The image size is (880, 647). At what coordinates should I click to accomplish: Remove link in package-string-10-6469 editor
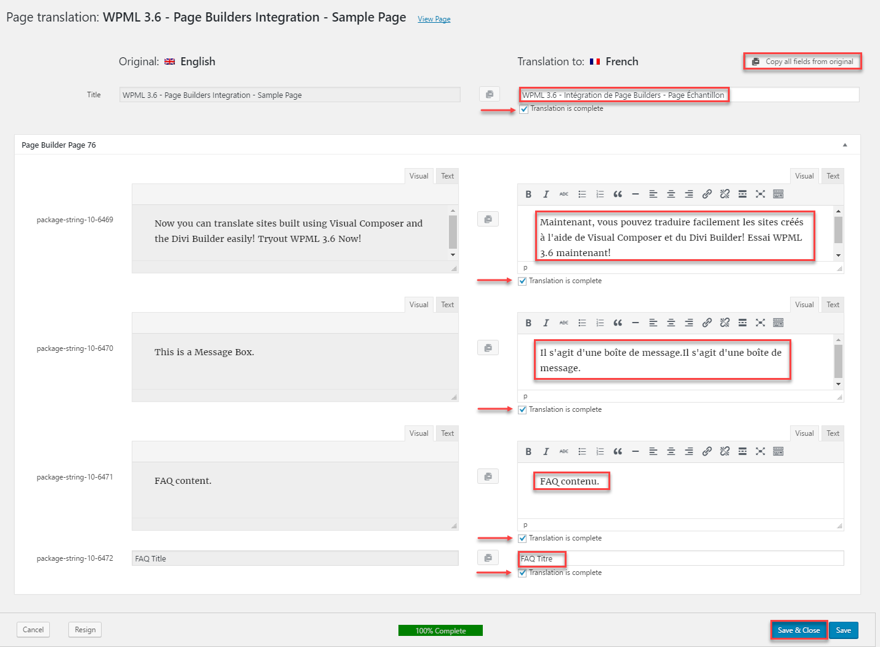click(725, 194)
